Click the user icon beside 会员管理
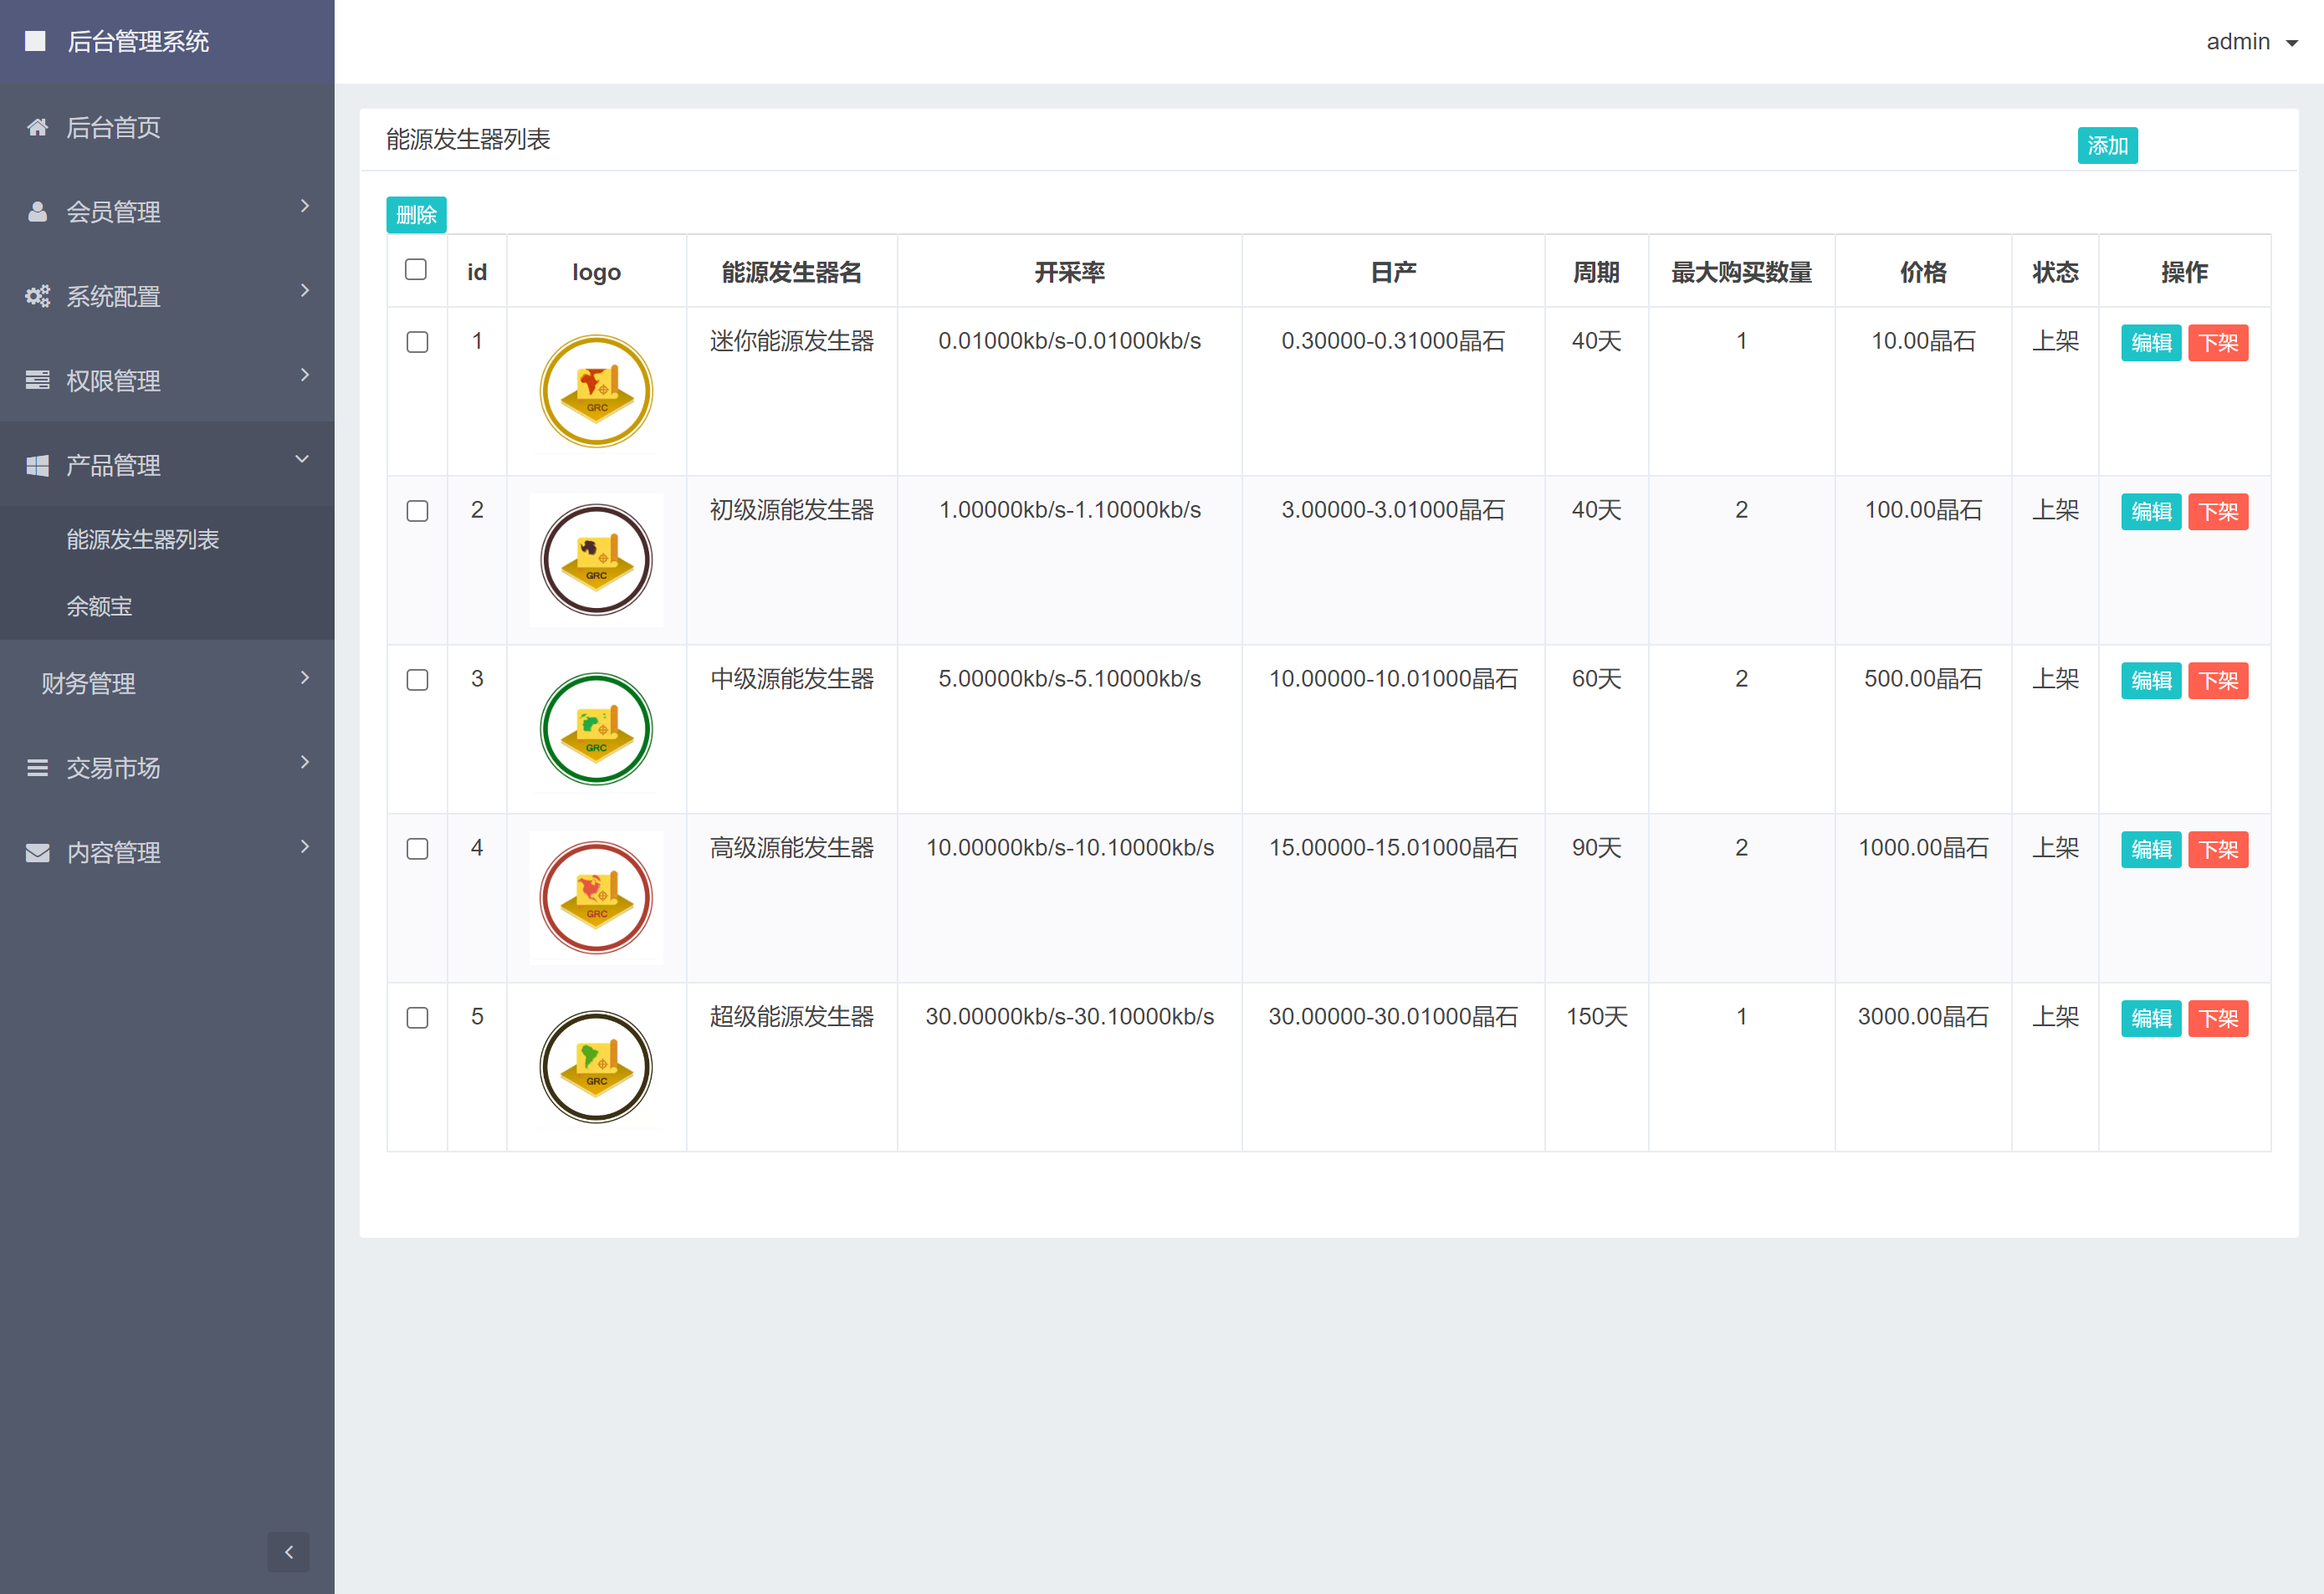The image size is (2324, 1594). click(x=37, y=212)
